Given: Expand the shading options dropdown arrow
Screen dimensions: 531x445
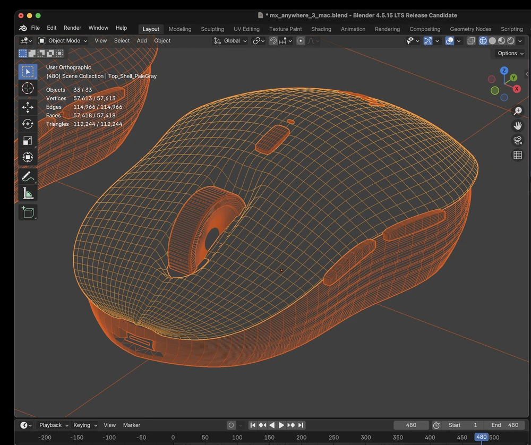Looking at the screenshot, I should pyautogui.click(x=520, y=41).
